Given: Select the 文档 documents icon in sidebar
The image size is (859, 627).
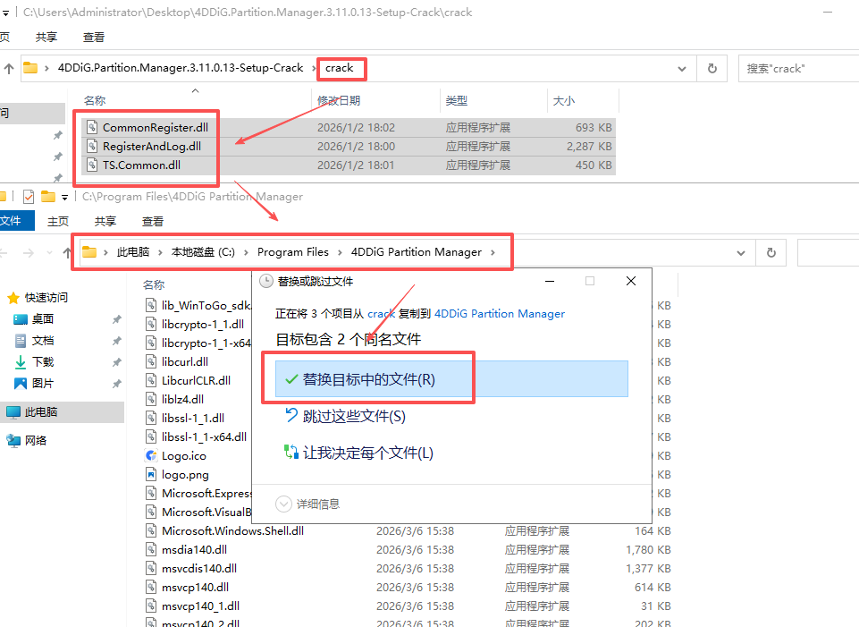Looking at the screenshot, I should (21, 341).
